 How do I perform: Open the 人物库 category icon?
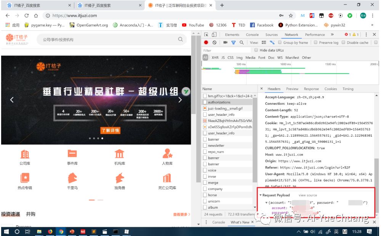coord(167,154)
